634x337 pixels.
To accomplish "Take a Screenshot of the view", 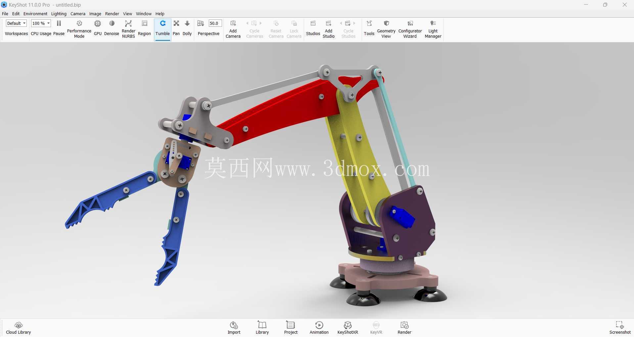I will pyautogui.click(x=620, y=328).
